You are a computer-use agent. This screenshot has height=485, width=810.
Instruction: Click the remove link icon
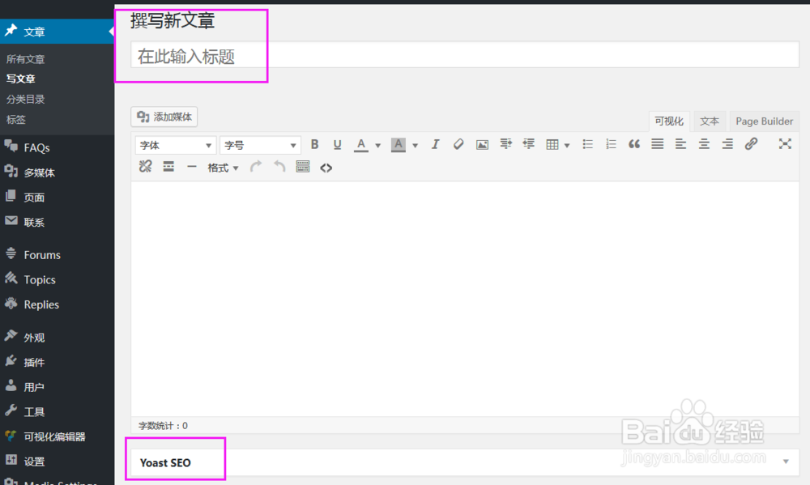pos(145,166)
